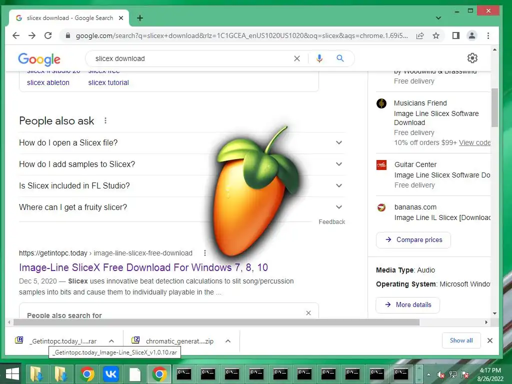The image size is (512, 384).
Task: Click the scroll down arrow of the page
Action: point(494,313)
